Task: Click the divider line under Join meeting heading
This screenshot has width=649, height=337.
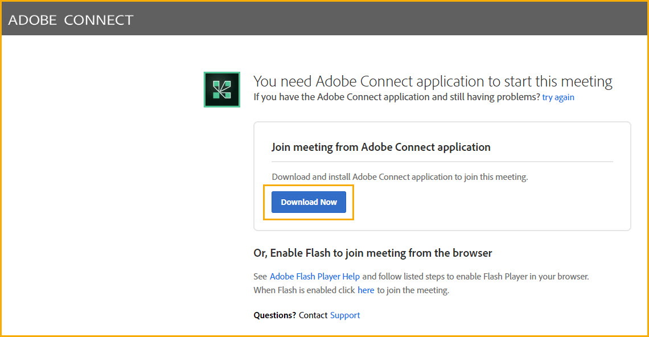Action: click(x=442, y=162)
